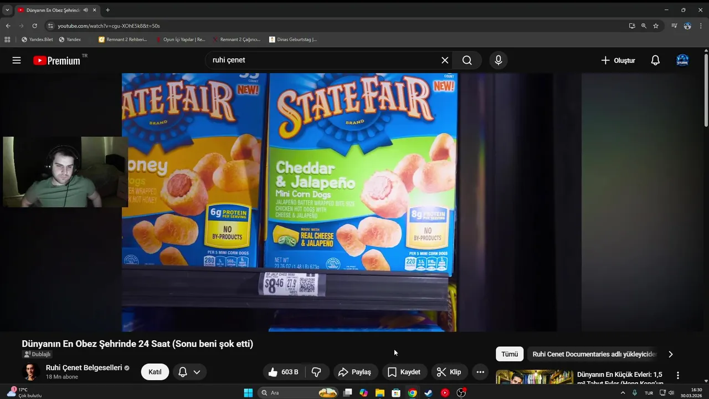Viewport: 709px width, 399px height.
Task: Go back in browser history
Action: point(8,25)
